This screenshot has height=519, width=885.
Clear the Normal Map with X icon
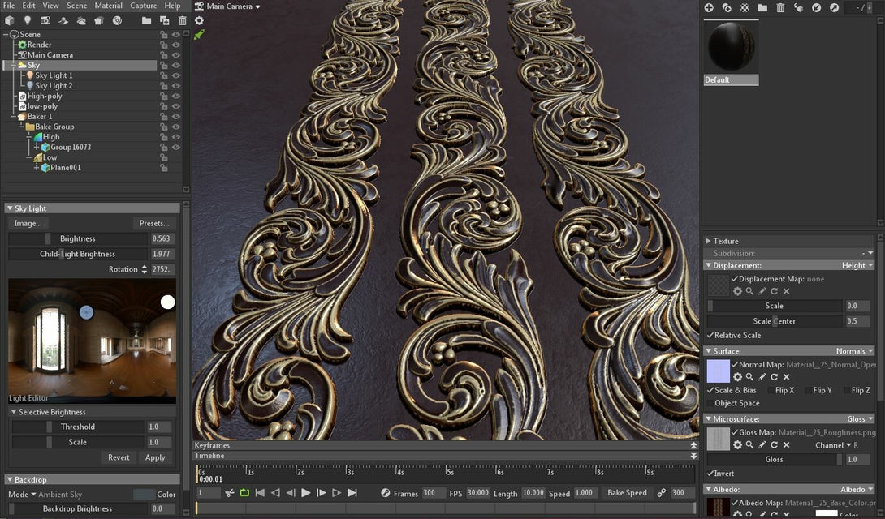click(x=786, y=377)
